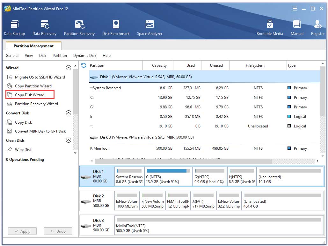Click Primary color swatch for C: row
Viewport: 328px width, 246px height.
(x=289, y=97)
